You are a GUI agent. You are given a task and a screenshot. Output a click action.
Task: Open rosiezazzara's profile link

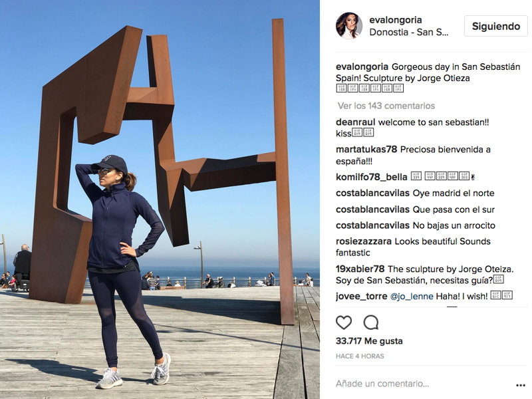pos(364,241)
